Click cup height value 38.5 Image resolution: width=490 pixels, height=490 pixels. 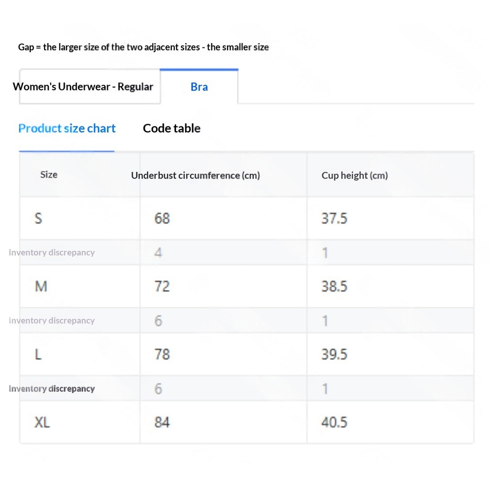334,287
